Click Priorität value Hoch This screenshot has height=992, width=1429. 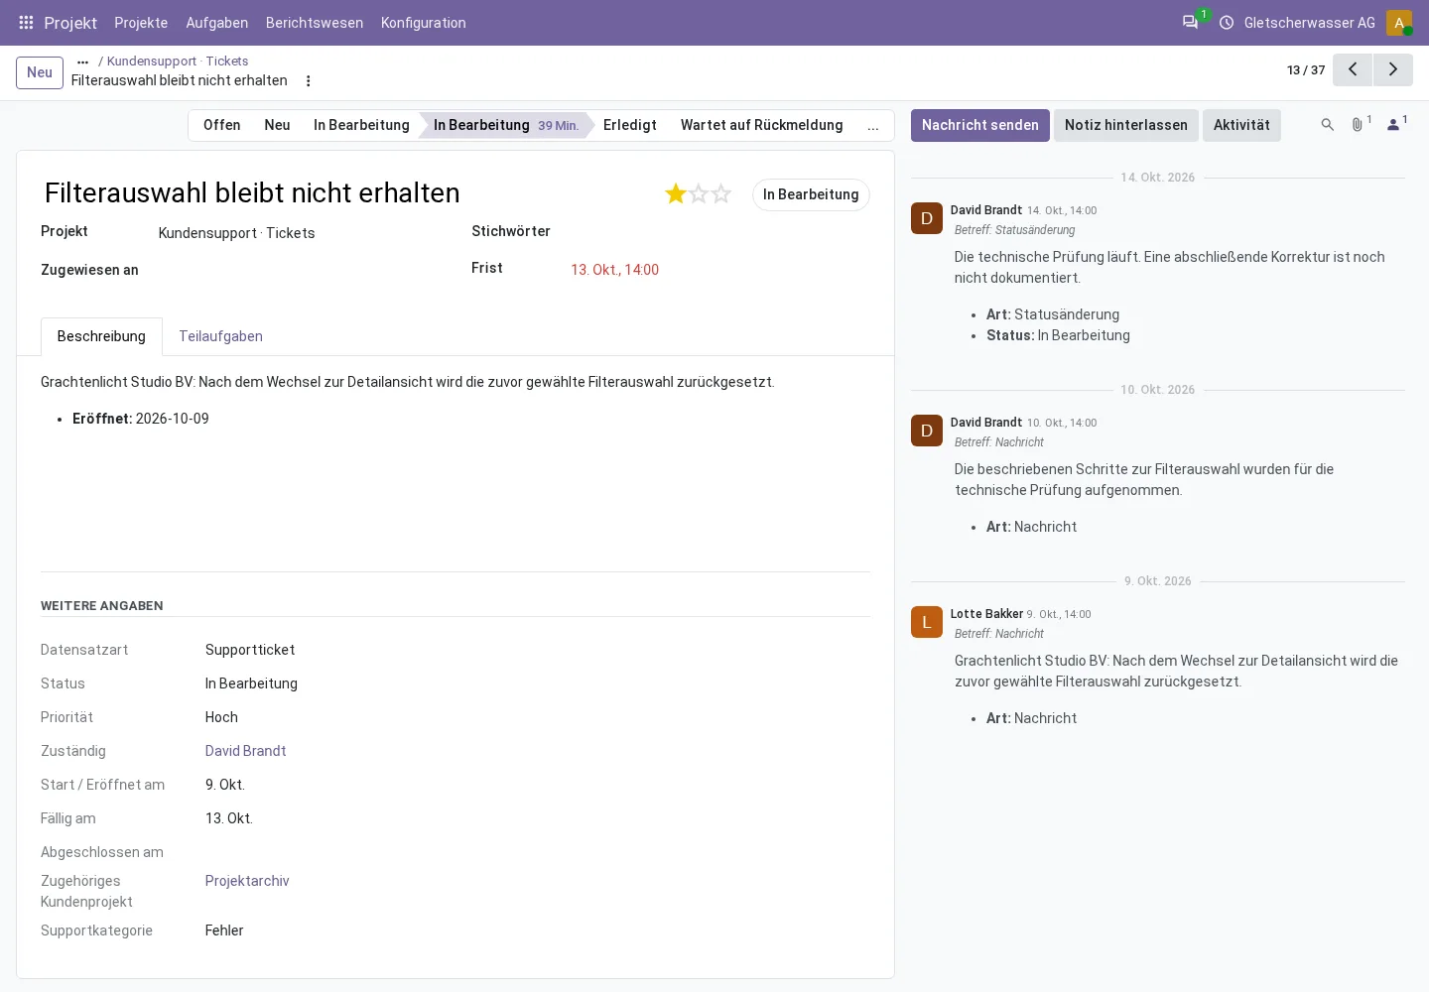pyautogui.click(x=221, y=717)
